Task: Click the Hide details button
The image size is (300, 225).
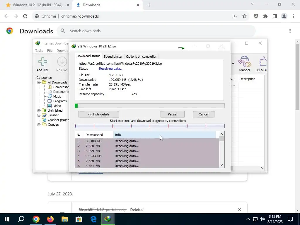Action: pos(99,114)
